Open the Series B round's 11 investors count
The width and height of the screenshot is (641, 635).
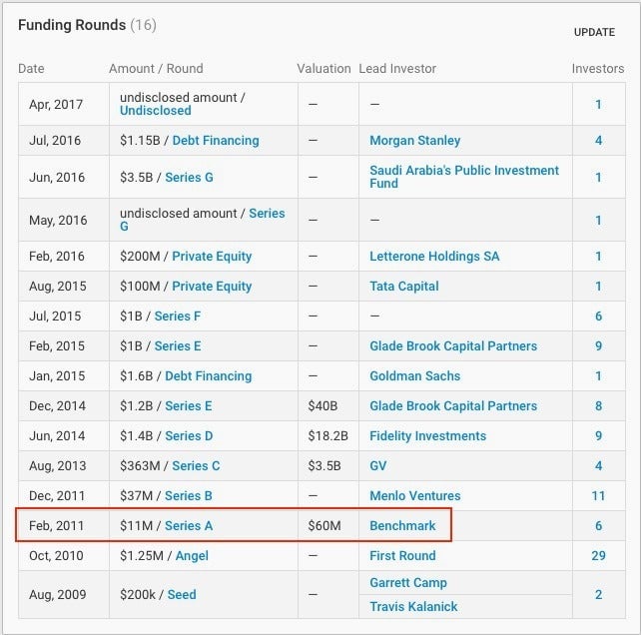coord(598,495)
